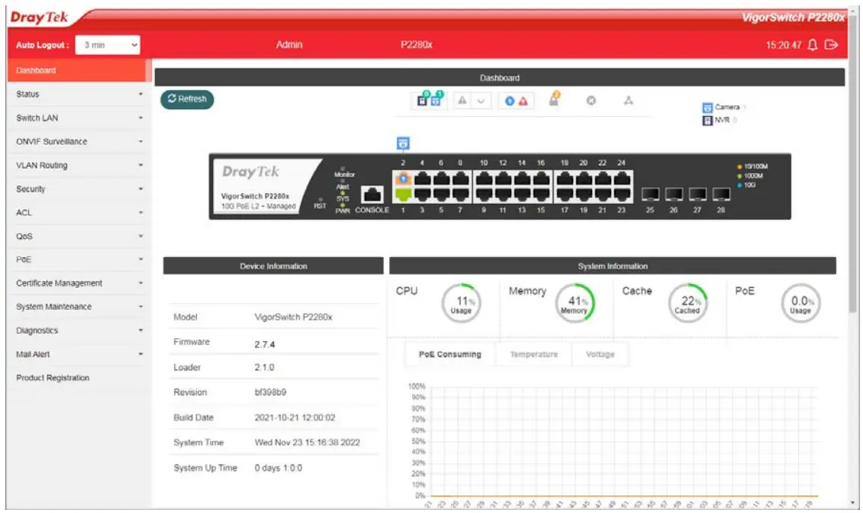This screenshot has width=863, height=513.
Task: Click the Admin label in header
Action: pos(289,44)
